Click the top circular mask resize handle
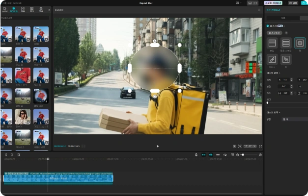Screen dimensions: 308x196 tap(155, 45)
